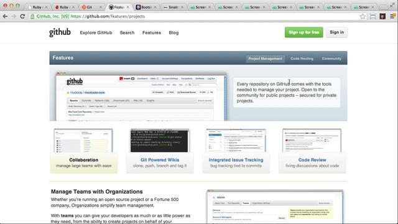Screen dimensions: 398x224
Task: Switch to the Sinatra browser tab
Action: [x=174, y=7]
